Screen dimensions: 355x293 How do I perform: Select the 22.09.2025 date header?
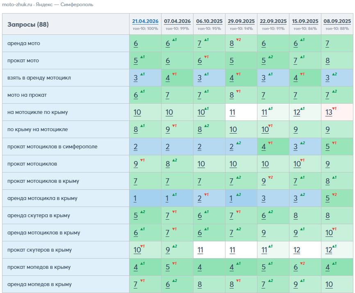point(273,21)
